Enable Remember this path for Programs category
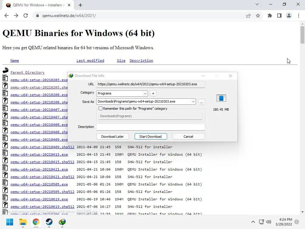The width and height of the screenshot is (305, 229). pyautogui.click(x=101, y=109)
